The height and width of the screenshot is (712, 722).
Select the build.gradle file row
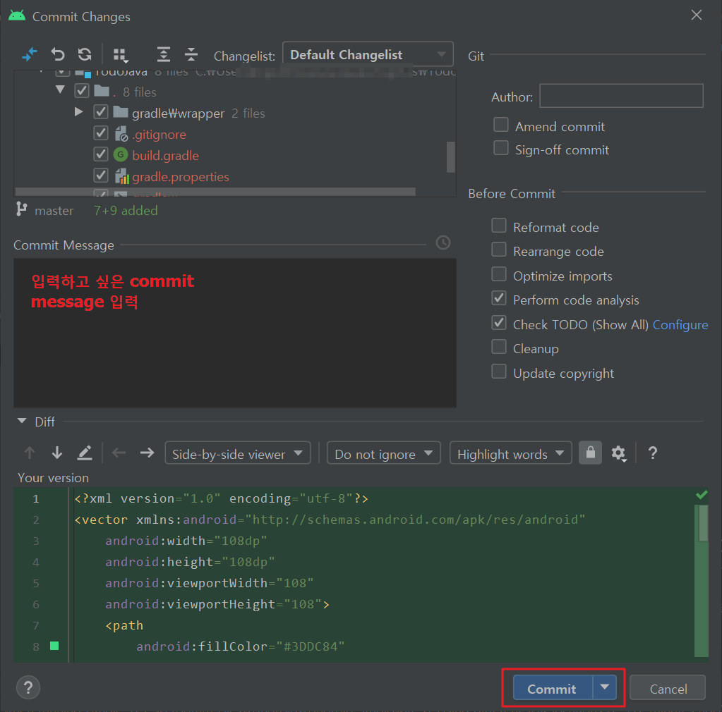[235, 155]
